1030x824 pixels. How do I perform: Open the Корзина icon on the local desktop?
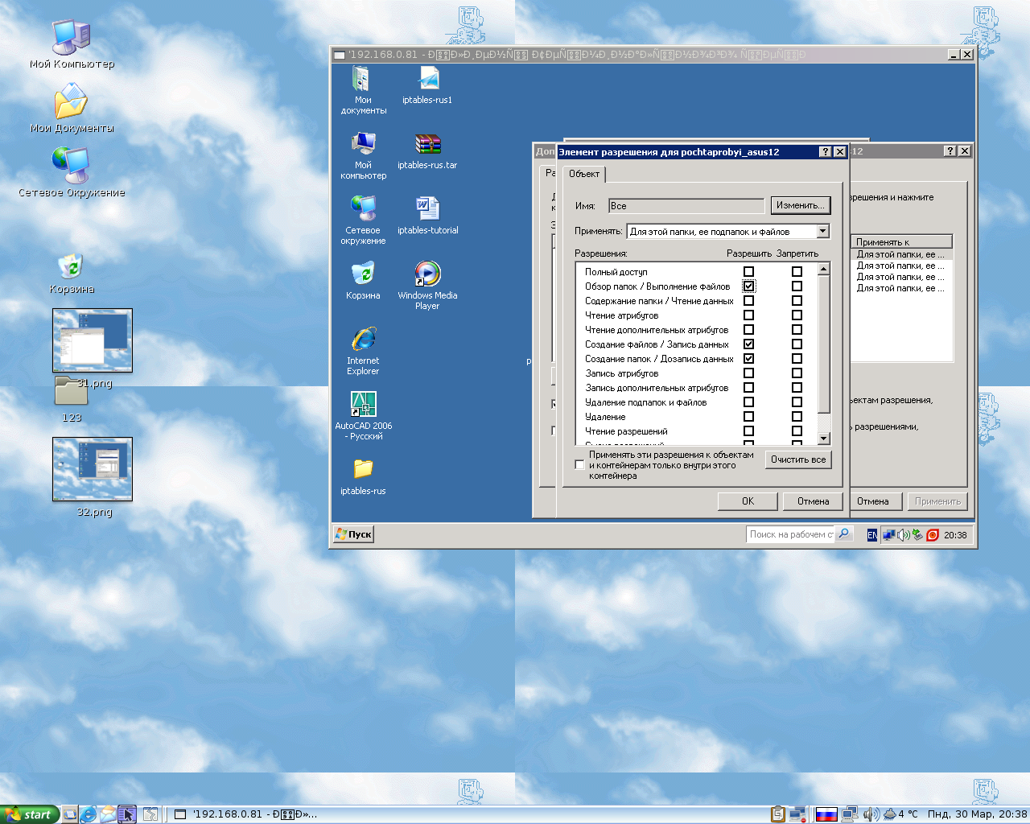[x=71, y=266]
